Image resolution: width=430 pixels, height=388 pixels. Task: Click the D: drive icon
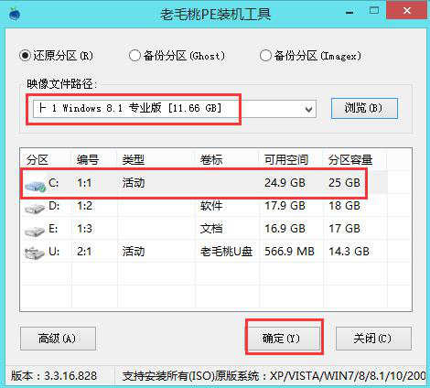coord(34,209)
